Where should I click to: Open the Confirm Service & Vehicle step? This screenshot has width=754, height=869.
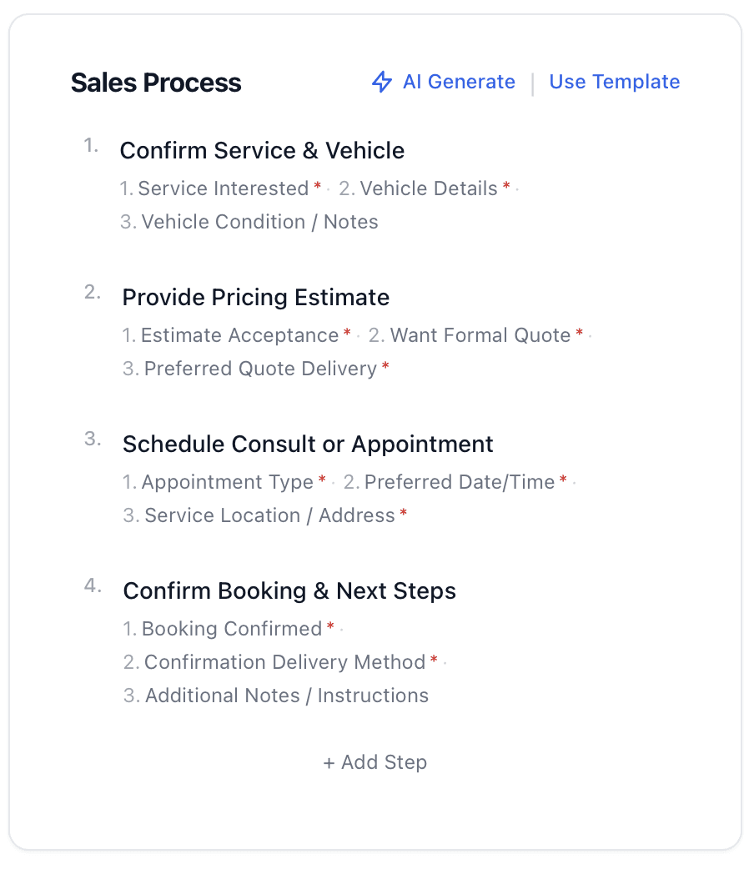click(262, 151)
